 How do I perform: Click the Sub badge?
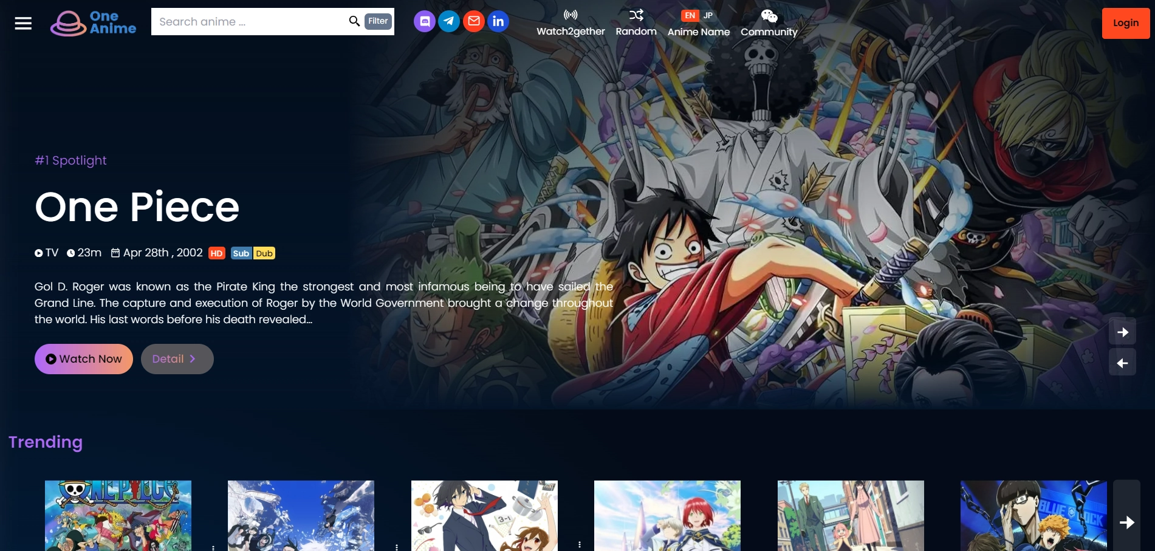tap(241, 253)
